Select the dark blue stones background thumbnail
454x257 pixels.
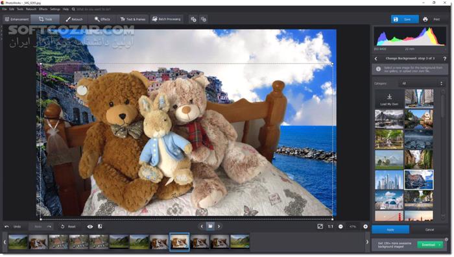pos(419,140)
